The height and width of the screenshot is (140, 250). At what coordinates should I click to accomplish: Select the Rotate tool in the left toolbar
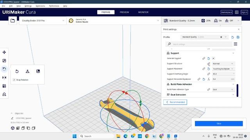4,69
